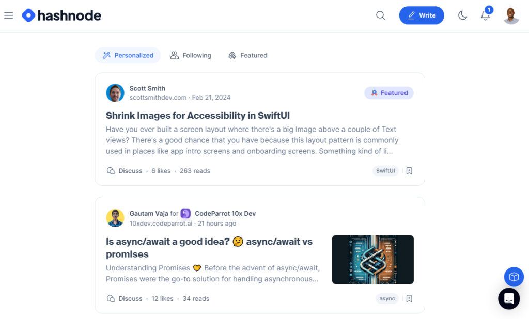Open the async/await vs promises article title
529x319 pixels.
pyautogui.click(x=209, y=248)
